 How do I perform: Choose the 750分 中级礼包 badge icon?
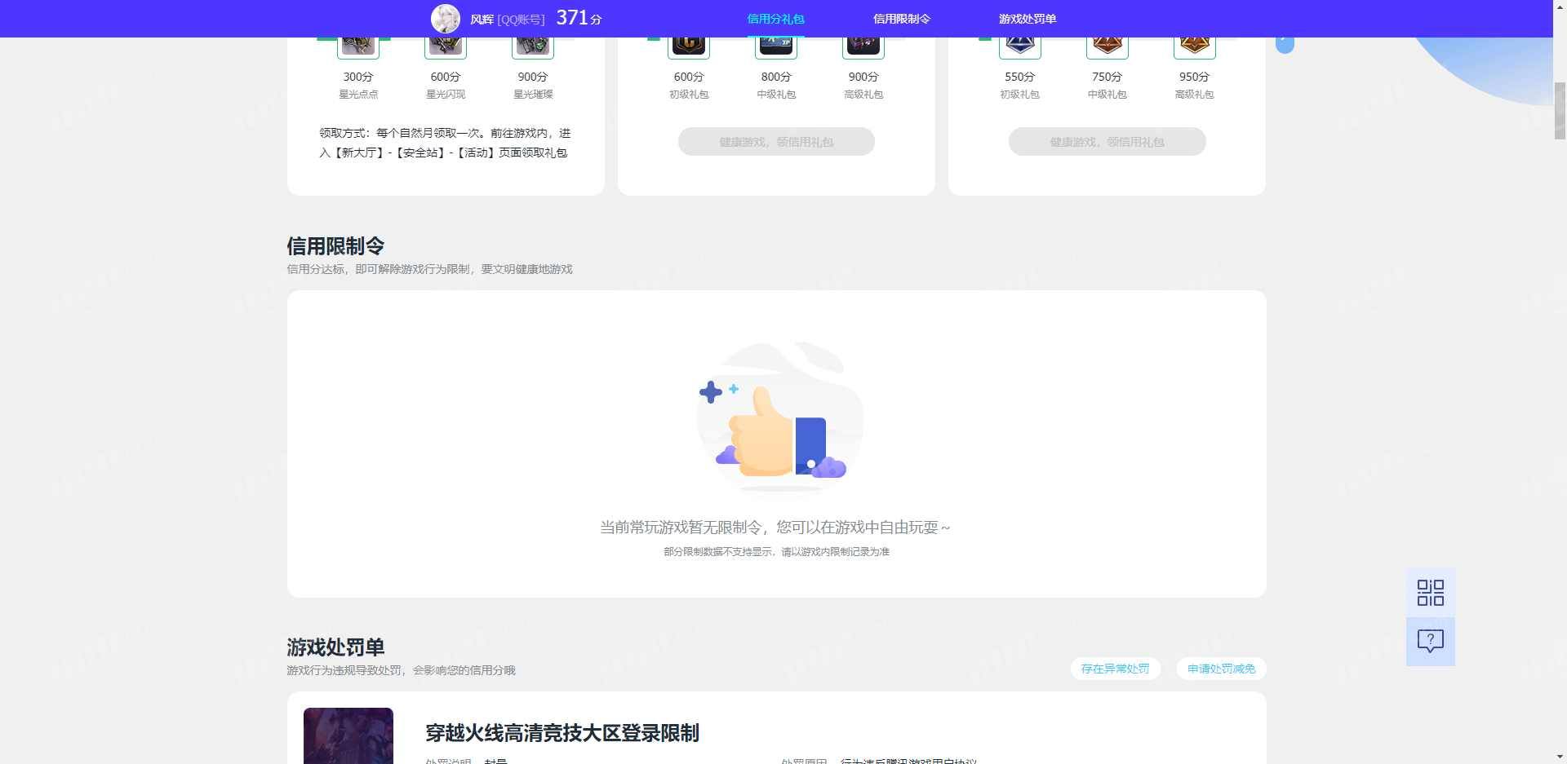tap(1108, 47)
